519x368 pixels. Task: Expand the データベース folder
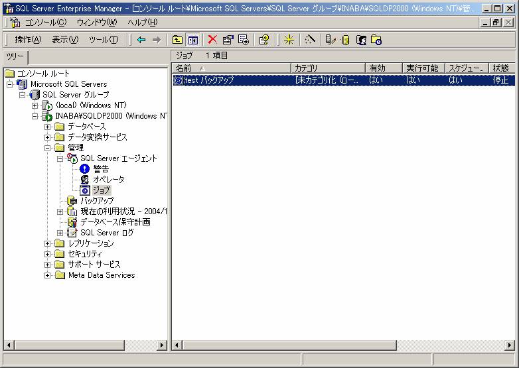[47, 127]
